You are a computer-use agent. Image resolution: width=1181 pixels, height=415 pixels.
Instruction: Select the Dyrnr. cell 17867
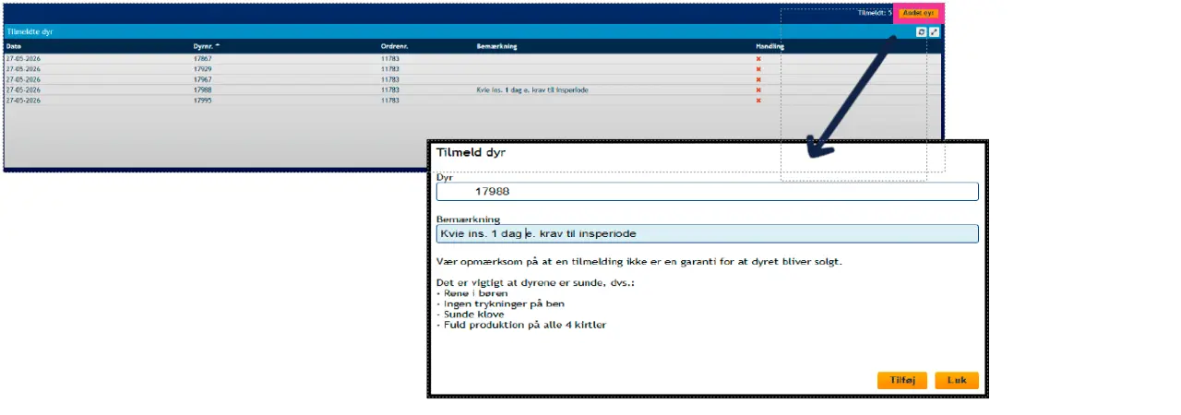pos(203,59)
